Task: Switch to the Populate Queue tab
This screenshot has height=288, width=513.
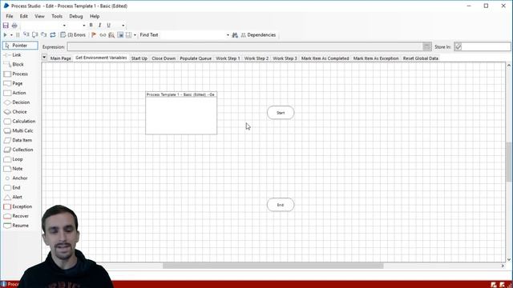Action: pos(196,58)
